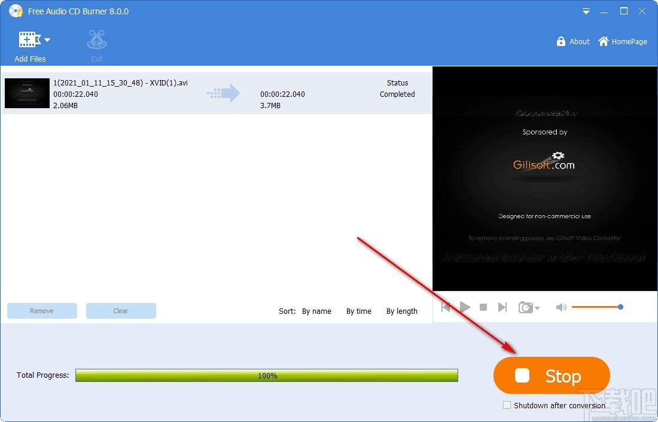Image resolution: width=658 pixels, height=422 pixels.
Task: Select the XVID video file thumbnail
Action: pos(26,93)
